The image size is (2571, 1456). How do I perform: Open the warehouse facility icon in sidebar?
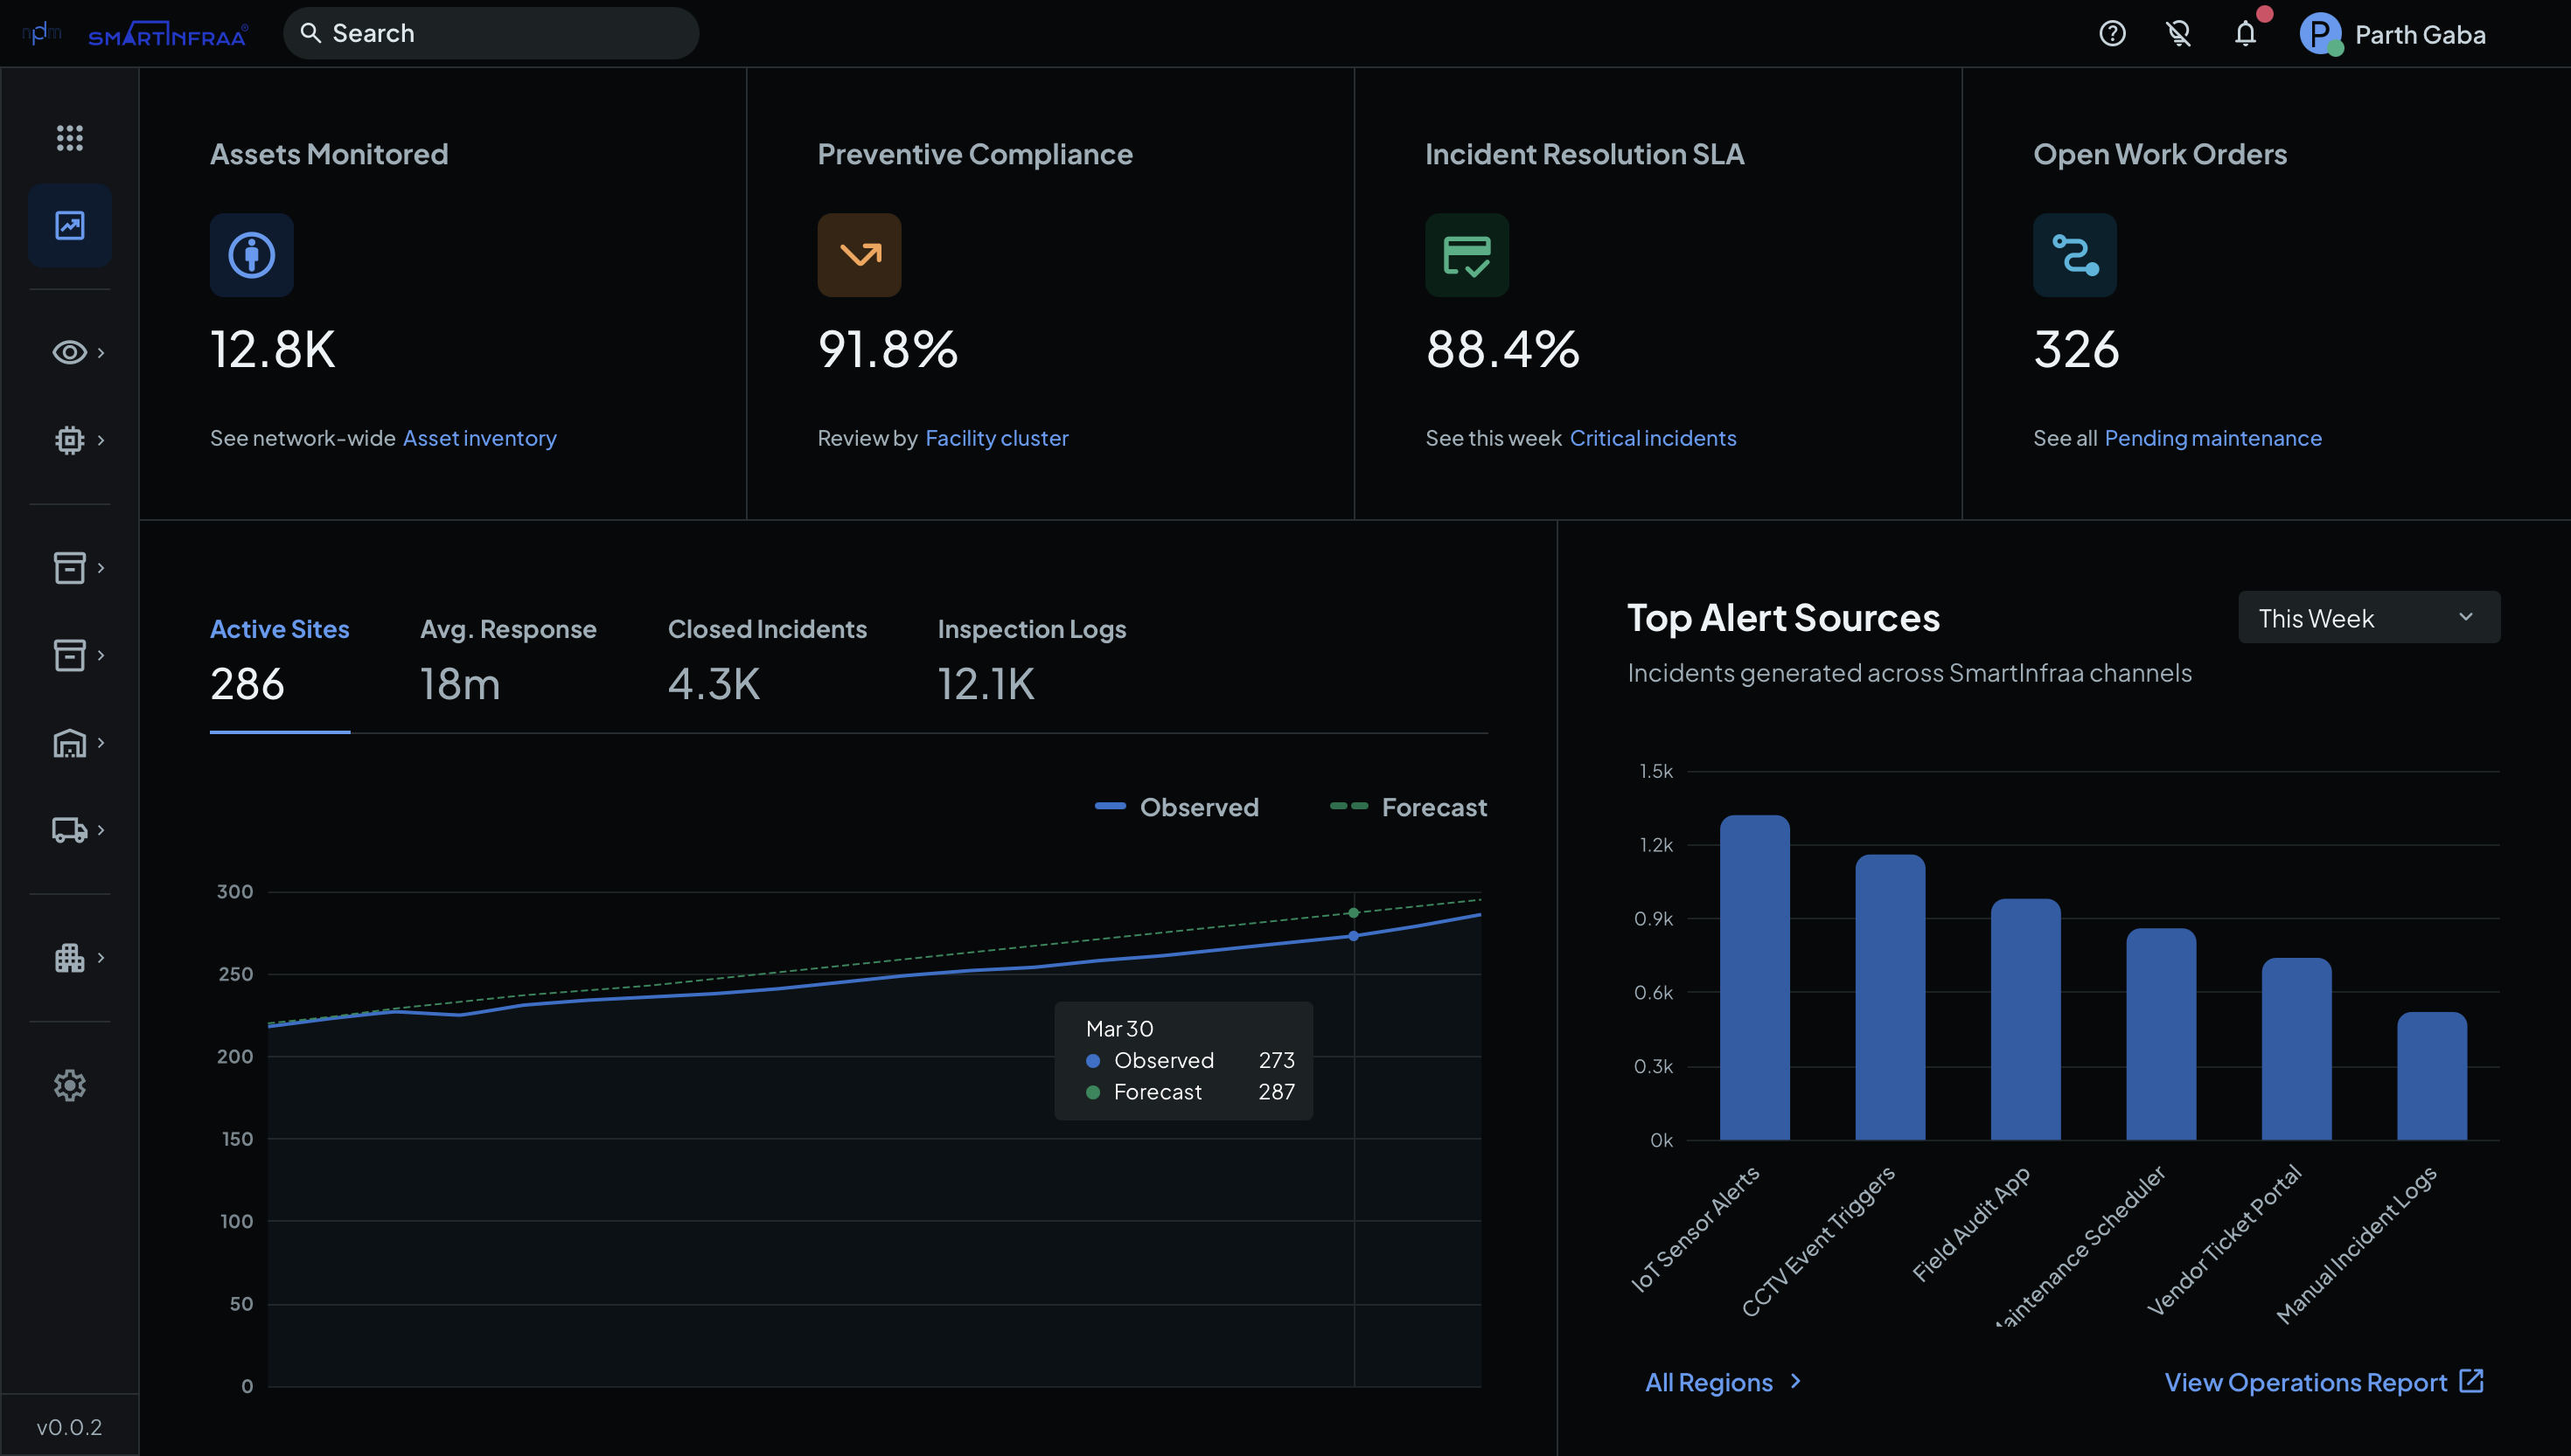(69, 743)
